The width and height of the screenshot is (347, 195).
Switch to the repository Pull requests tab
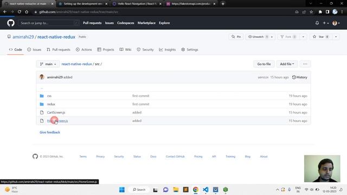[59, 49]
